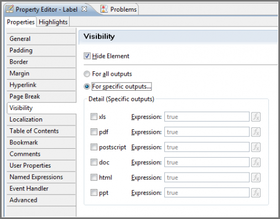Open the Padding category
This screenshot has width=280, height=219.
click(42, 50)
